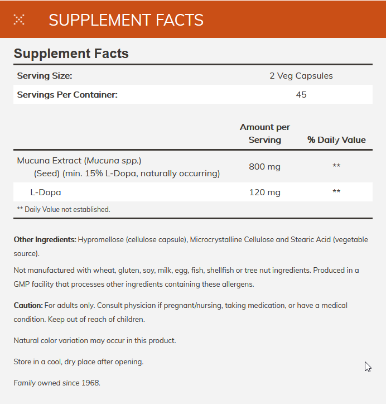This screenshot has width=386, height=405.
Task: Click the Natural color variation note
Action: (94, 340)
